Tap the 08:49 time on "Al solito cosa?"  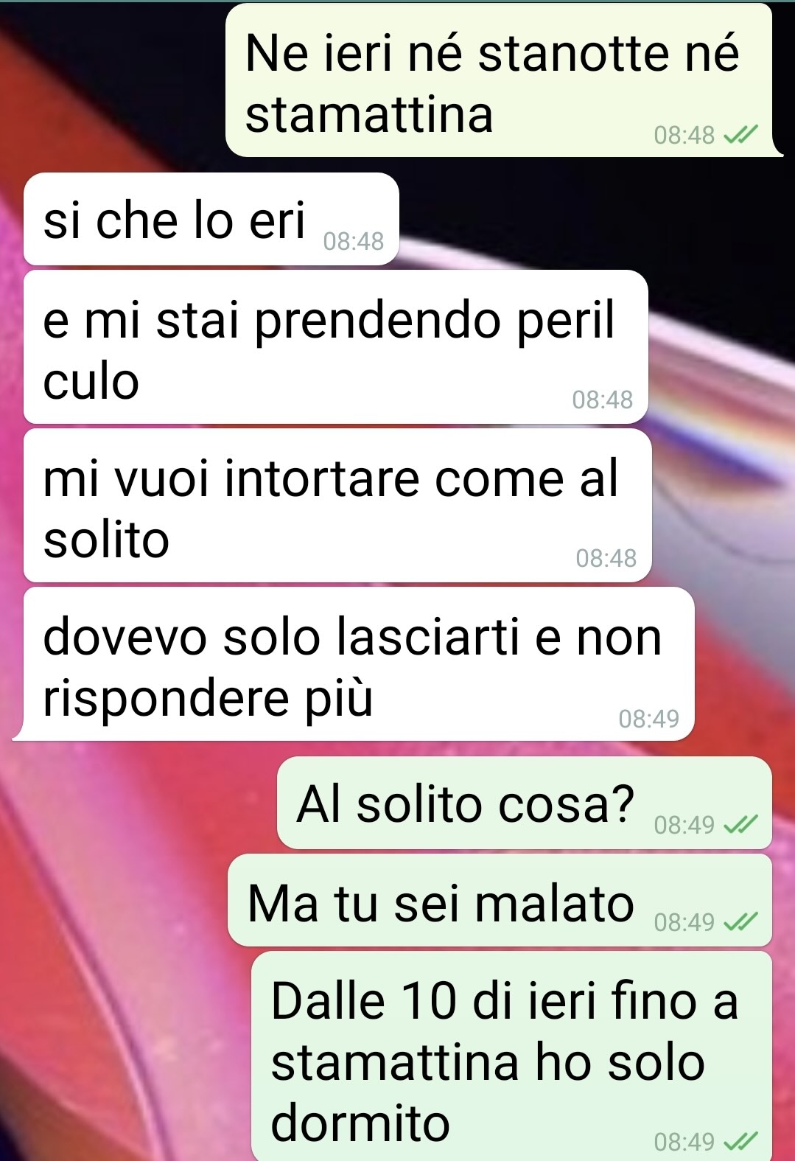coord(684,825)
